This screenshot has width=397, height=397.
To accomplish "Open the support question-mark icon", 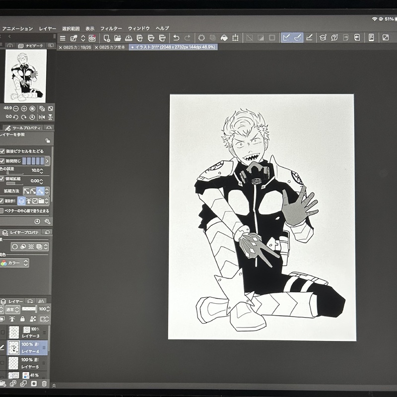I will pos(334,38).
